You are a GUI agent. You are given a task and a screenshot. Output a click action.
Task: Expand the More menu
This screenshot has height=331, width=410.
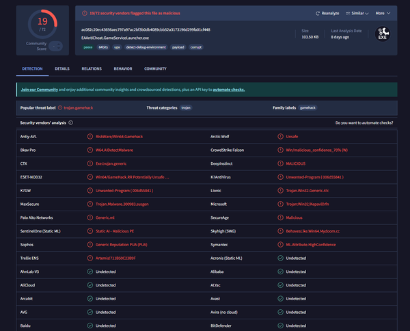point(383,13)
